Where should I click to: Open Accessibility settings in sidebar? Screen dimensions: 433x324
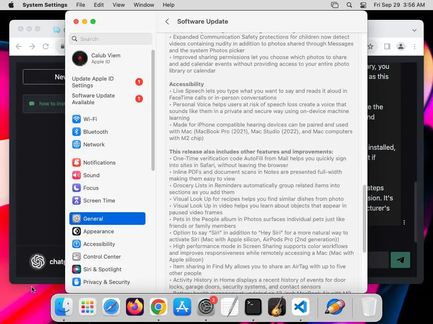pyautogui.click(x=107, y=244)
